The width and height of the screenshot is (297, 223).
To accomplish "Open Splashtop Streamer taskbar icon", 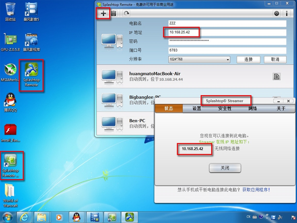I will pyautogui.click(x=112, y=217).
